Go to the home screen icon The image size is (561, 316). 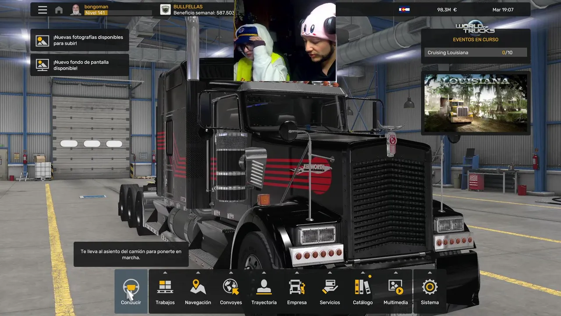[59, 10]
